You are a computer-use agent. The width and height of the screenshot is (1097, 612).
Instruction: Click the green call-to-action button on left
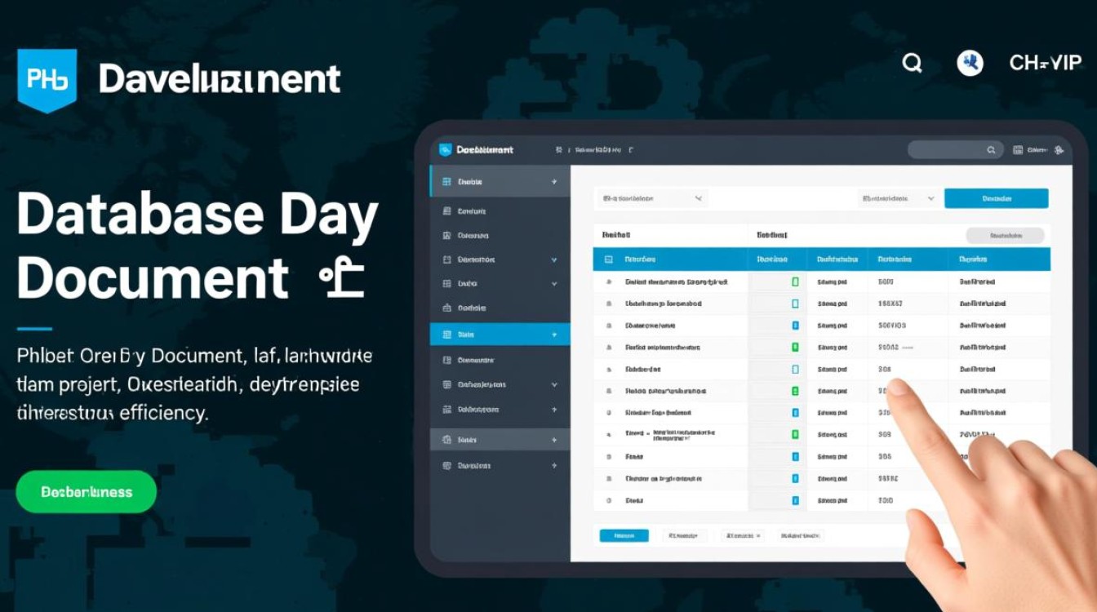pos(86,492)
